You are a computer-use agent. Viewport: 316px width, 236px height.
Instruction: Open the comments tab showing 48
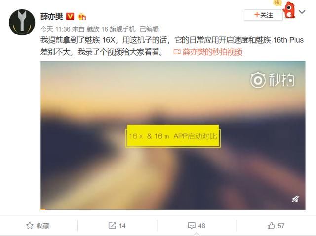[197, 226]
